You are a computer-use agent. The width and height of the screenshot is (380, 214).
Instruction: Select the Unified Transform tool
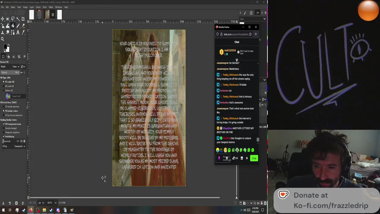2,26
